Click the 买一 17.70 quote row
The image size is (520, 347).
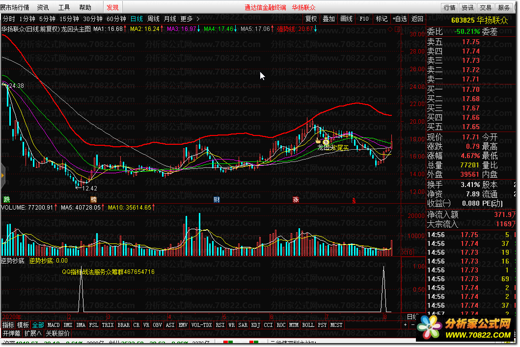pos(471,89)
